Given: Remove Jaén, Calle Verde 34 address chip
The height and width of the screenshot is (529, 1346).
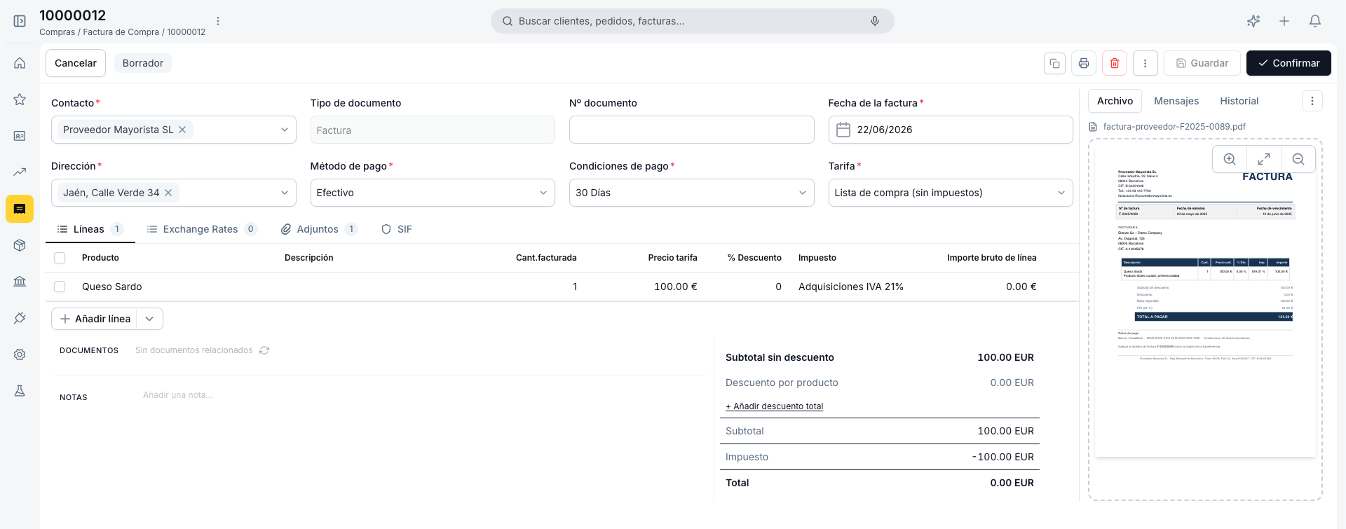Looking at the screenshot, I should (168, 193).
